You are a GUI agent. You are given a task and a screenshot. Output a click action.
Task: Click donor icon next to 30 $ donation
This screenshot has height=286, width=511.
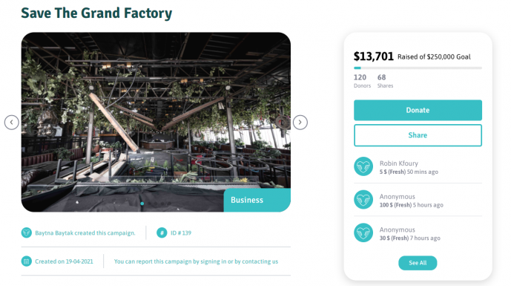click(x=363, y=233)
